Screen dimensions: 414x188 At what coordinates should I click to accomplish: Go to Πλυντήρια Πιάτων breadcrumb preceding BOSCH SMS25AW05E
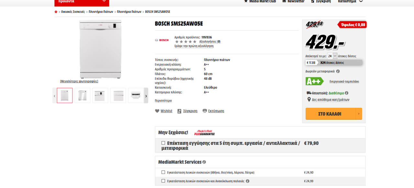click(x=129, y=12)
